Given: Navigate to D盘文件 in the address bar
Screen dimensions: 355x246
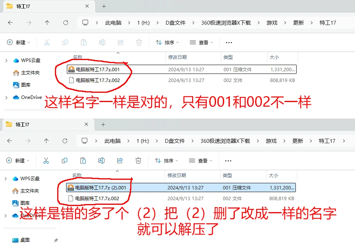Looking at the screenshot, I should coord(176,23).
